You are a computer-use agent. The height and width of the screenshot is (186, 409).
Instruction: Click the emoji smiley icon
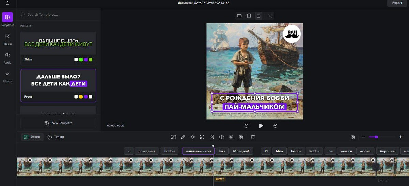pyautogui.click(x=231, y=137)
